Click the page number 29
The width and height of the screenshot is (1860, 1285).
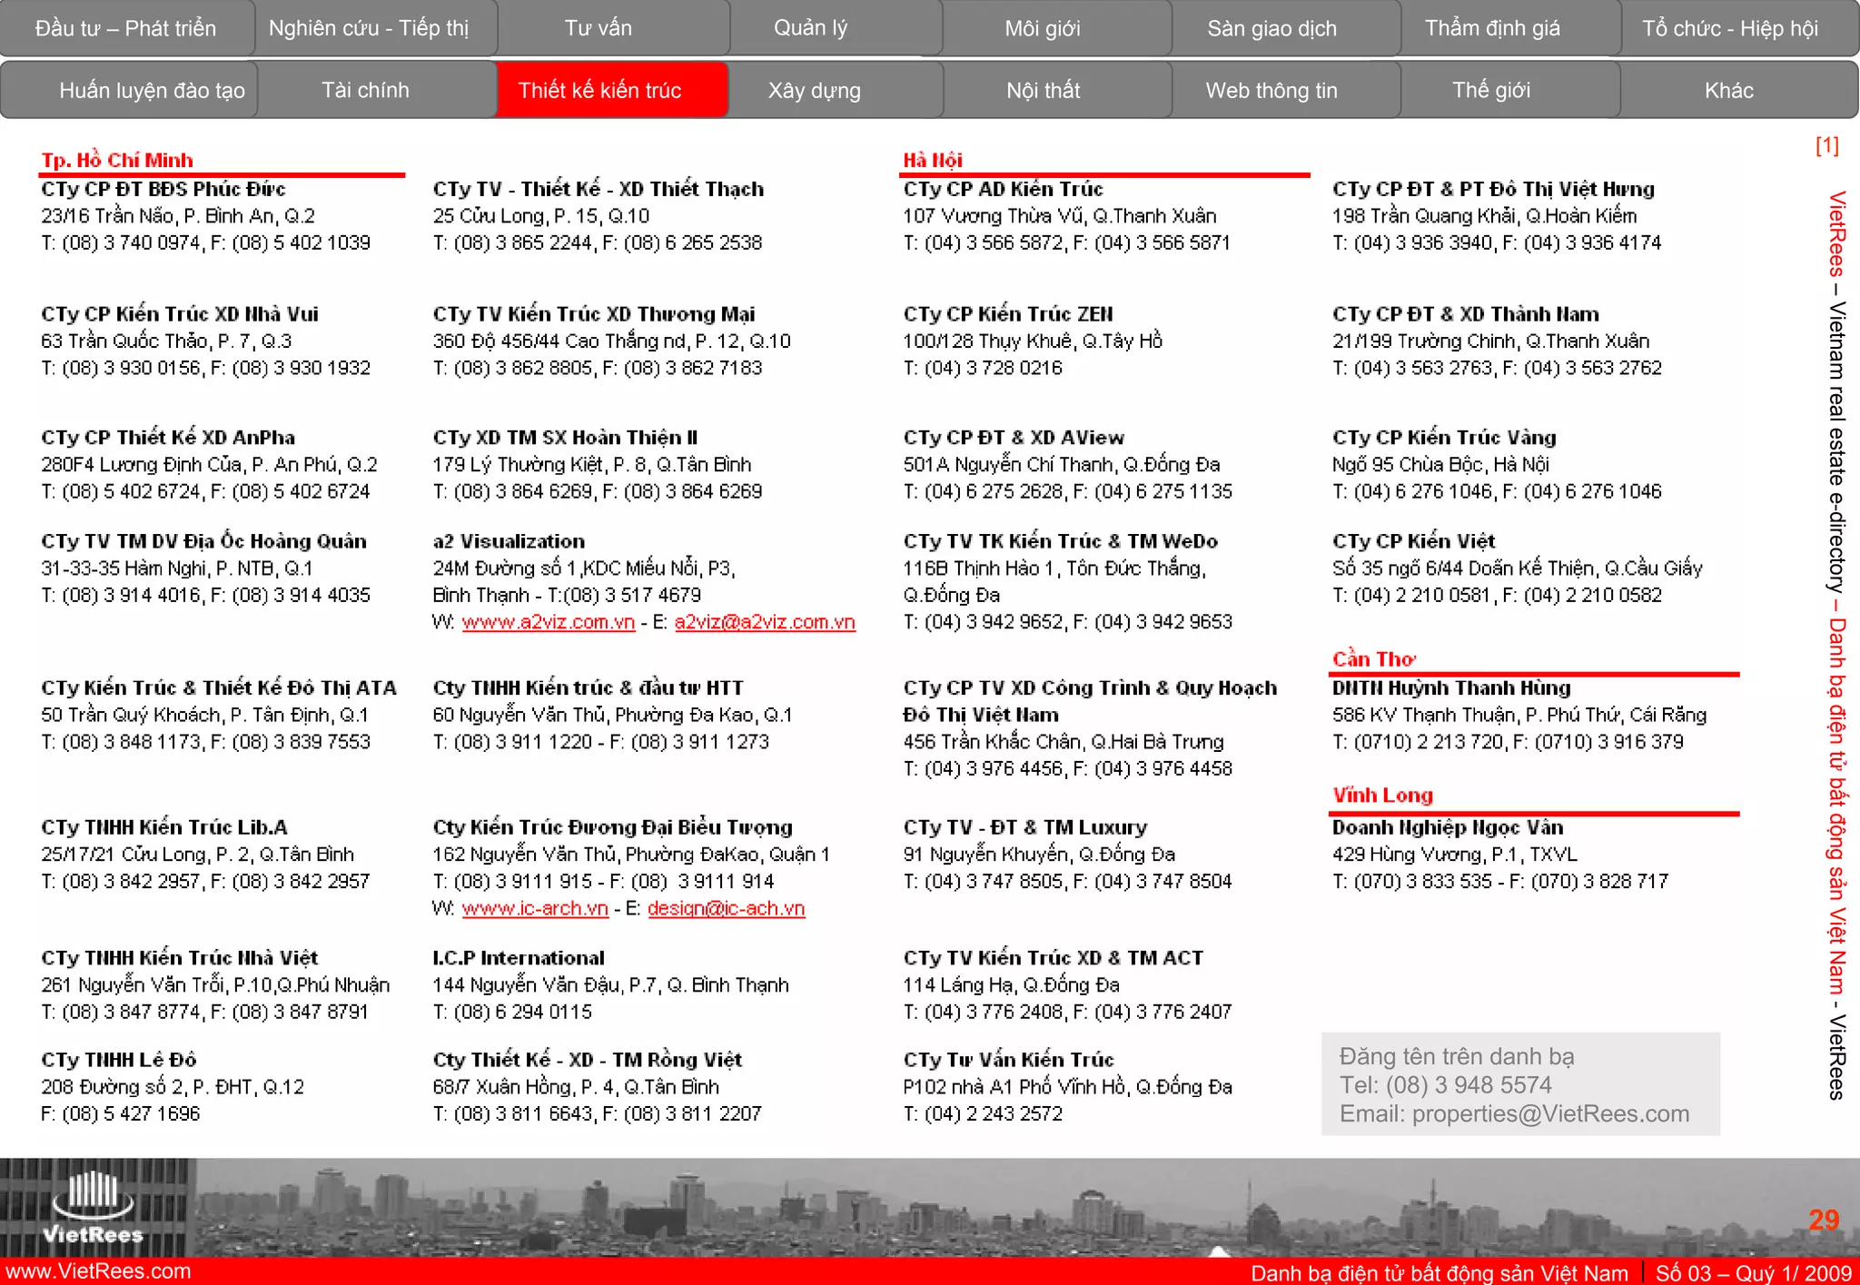[x=1824, y=1220]
